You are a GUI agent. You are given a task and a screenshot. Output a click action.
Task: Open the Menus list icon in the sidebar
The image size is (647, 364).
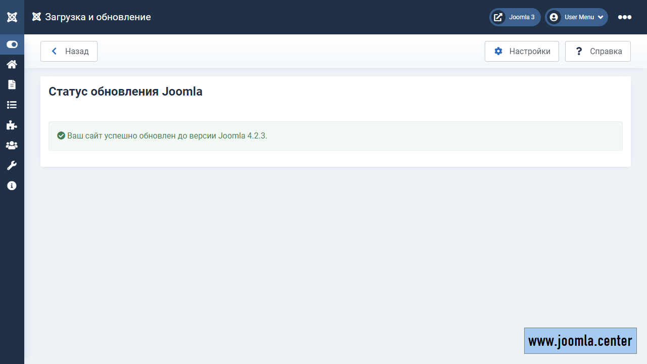(x=12, y=105)
